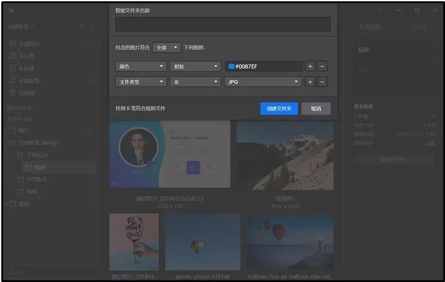Remove the file type rule with minus
445x282 pixels.
pyautogui.click(x=322, y=82)
